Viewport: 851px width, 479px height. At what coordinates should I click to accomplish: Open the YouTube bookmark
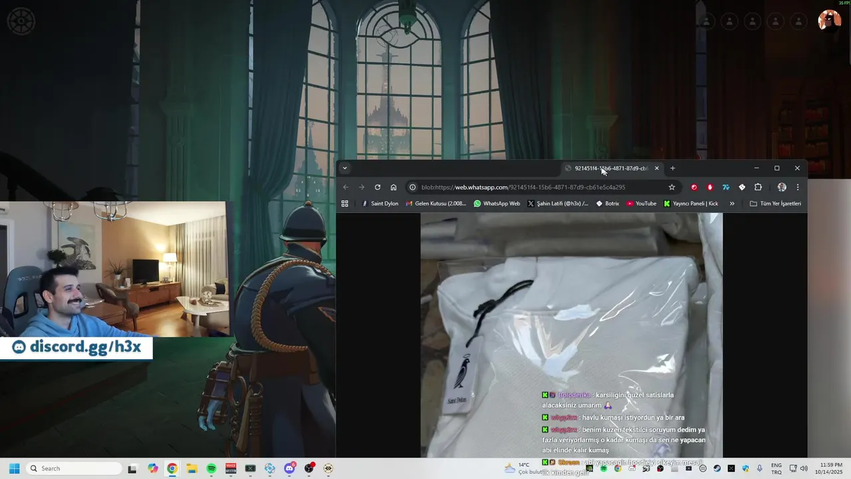(x=642, y=204)
